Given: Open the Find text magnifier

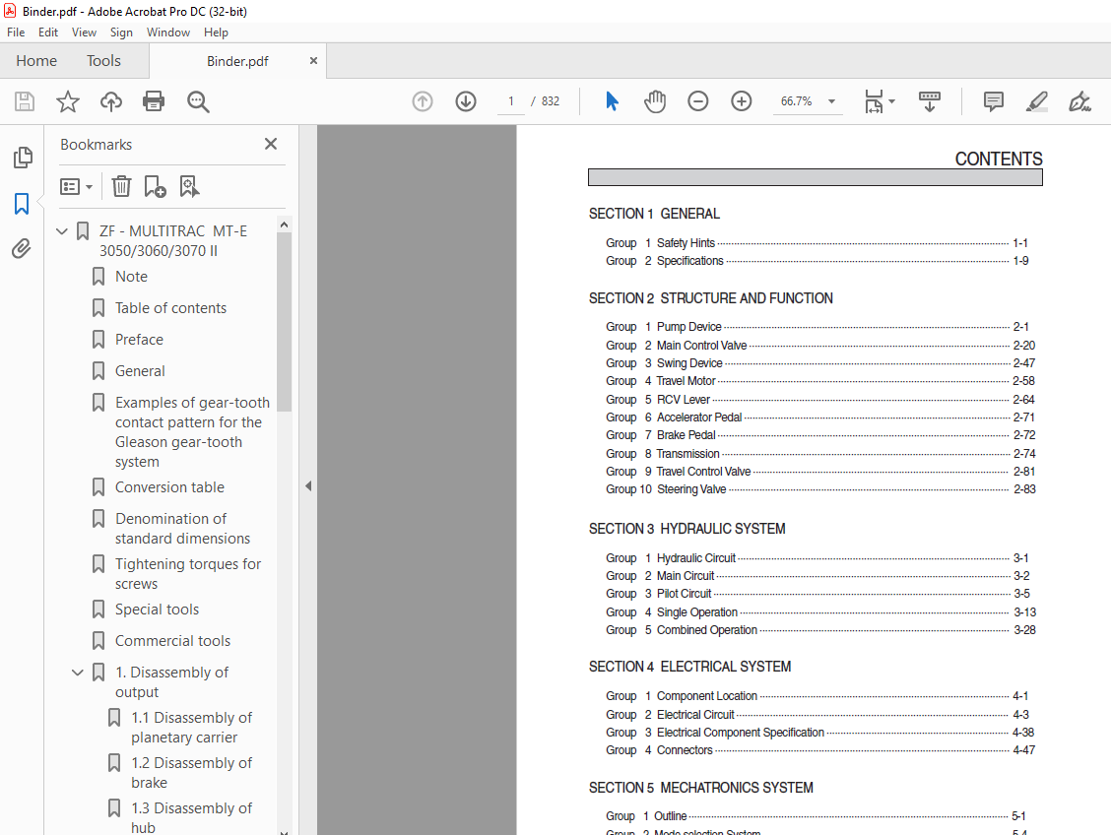Looking at the screenshot, I should pyautogui.click(x=198, y=101).
